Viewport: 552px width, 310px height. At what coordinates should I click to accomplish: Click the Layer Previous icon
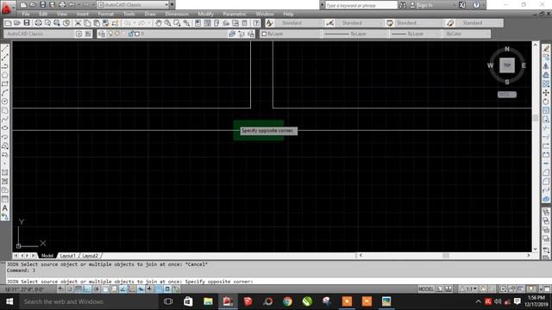click(x=241, y=34)
